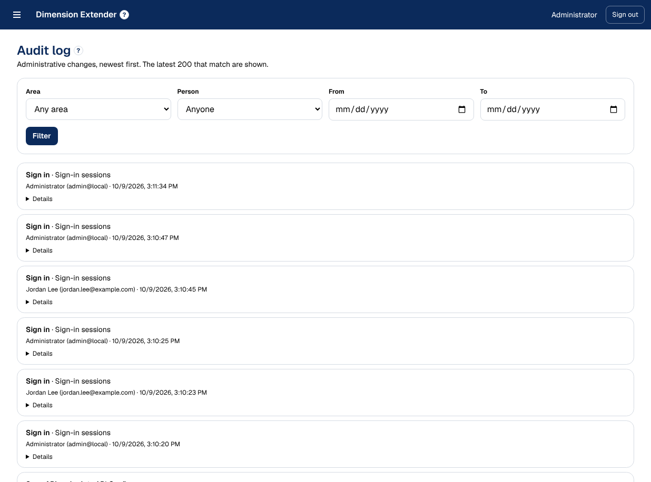The width and height of the screenshot is (651, 482).
Task: Expand Details for 3:10:20 PM sign-in
Action: (40, 457)
